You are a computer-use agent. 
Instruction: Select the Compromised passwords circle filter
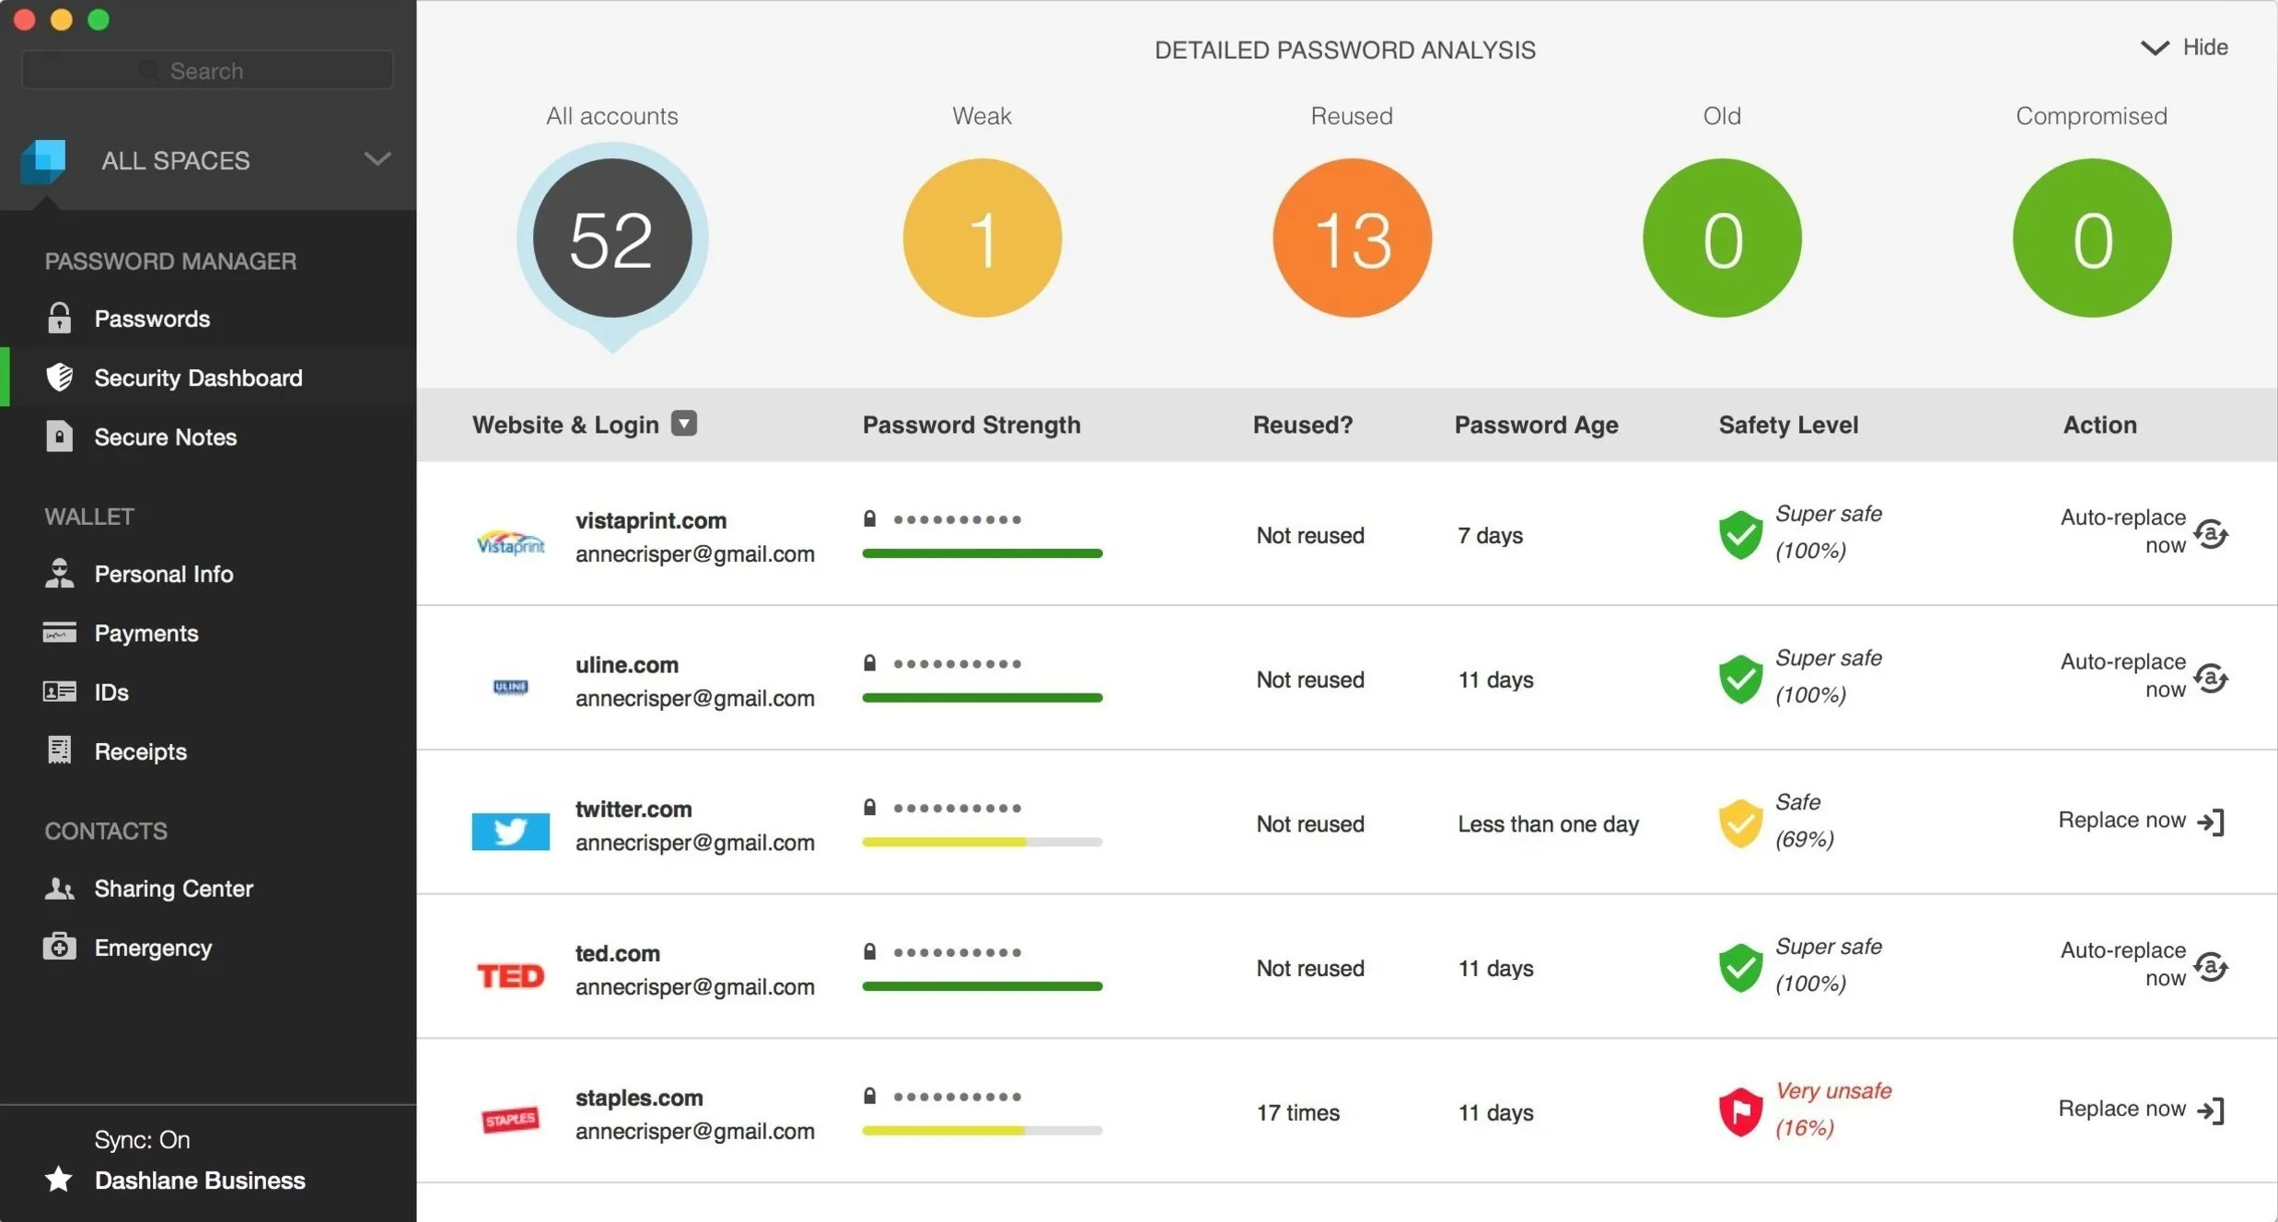(2090, 239)
